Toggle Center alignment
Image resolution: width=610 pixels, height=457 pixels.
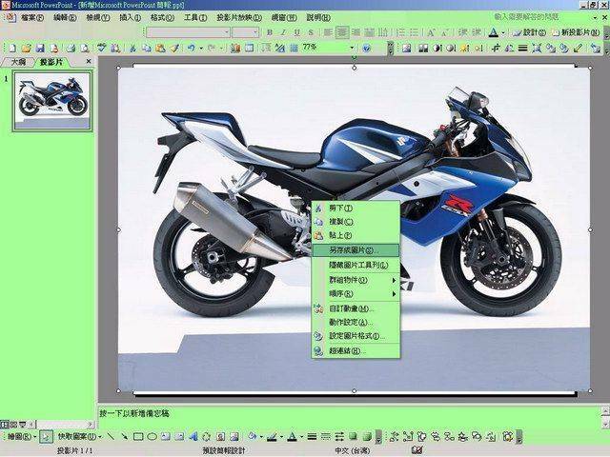click(342, 32)
